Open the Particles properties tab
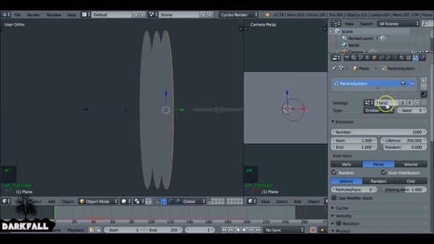Image resolution: width=434 pixels, height=244 pixels. [416, 58]
